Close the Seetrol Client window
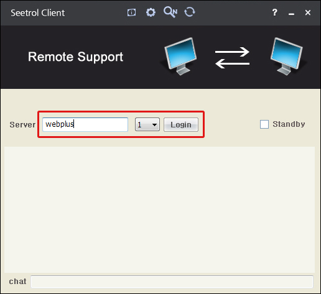321x294 pixels. tap(308, 12)
